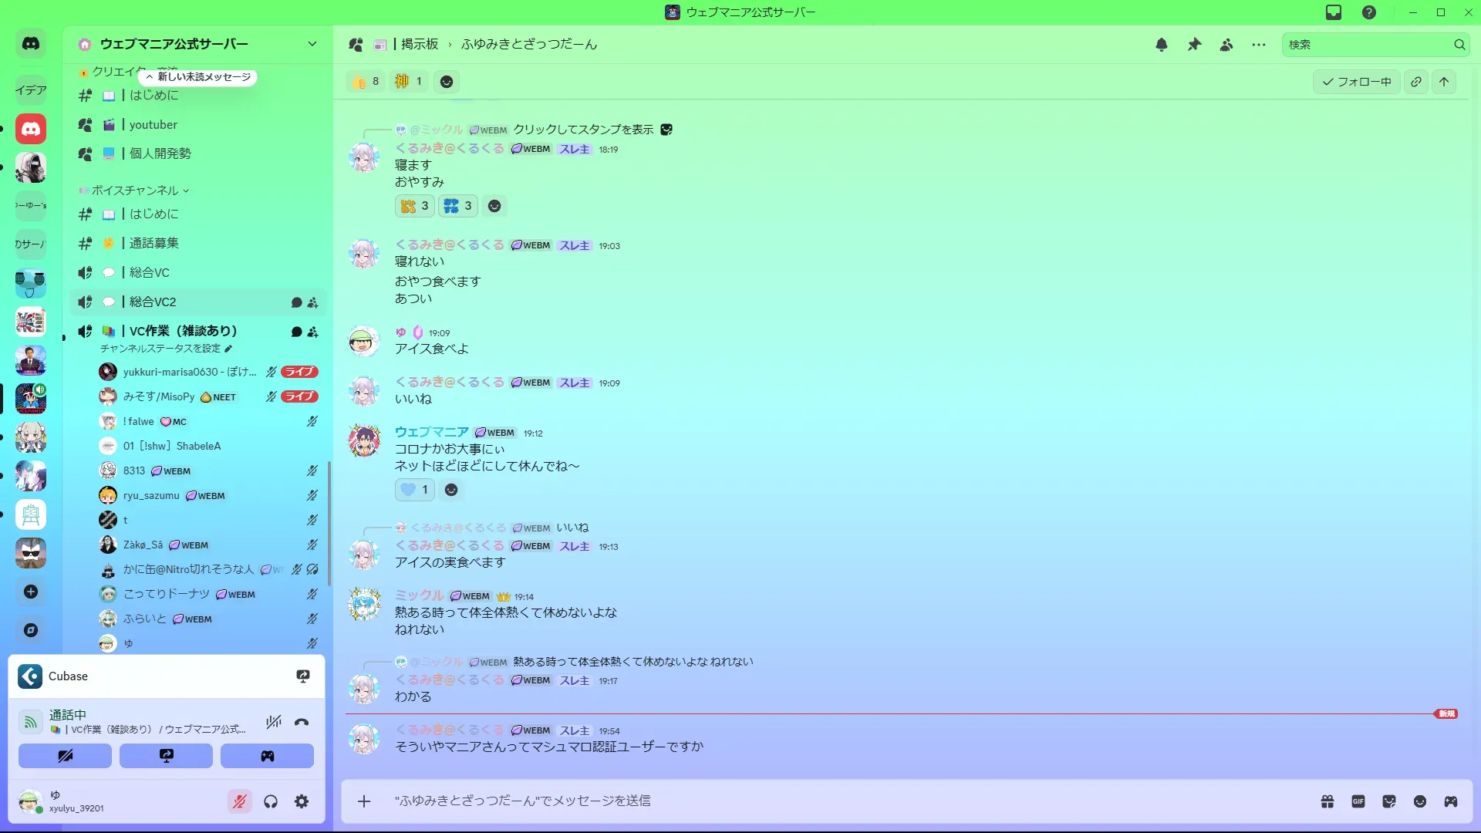The image size is (1481, 833).
Task: Open more options ellipsis in header
Action: coord(1259,45)
